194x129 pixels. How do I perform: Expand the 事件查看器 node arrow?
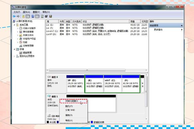point(18,32)
